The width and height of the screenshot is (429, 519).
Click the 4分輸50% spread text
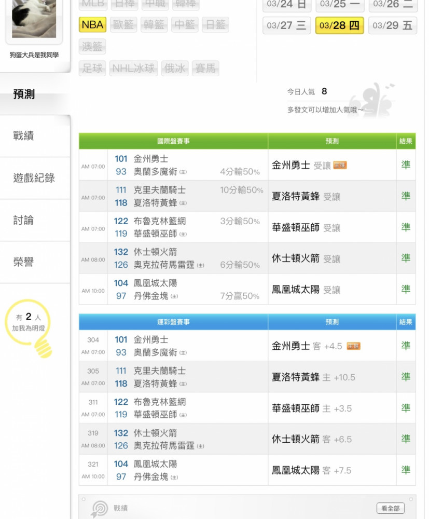coord(240,172)
